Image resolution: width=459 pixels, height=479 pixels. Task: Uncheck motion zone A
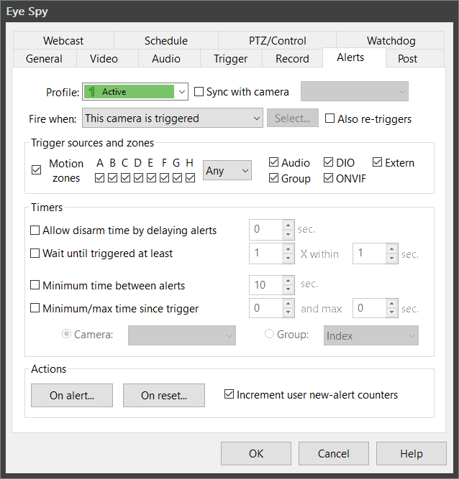(99, 177)
